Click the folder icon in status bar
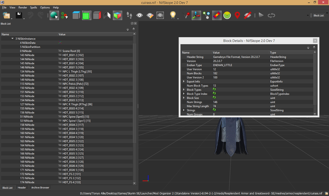The height and width of the screenshot is (196, 329). pyautogui.click(x=326, y=193)
